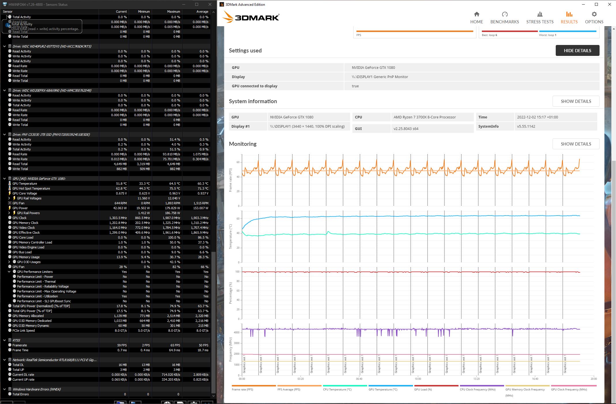Click the scroll-down arrow of HWiNFO sensor list
This screenshot has width=616, height=404.
point(213,396)
